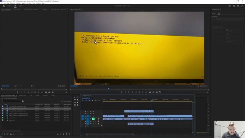Image resolution: width=245 pixels, height=138 pixels.
Task: Create a new item in the Project panel
Action: 66,134
